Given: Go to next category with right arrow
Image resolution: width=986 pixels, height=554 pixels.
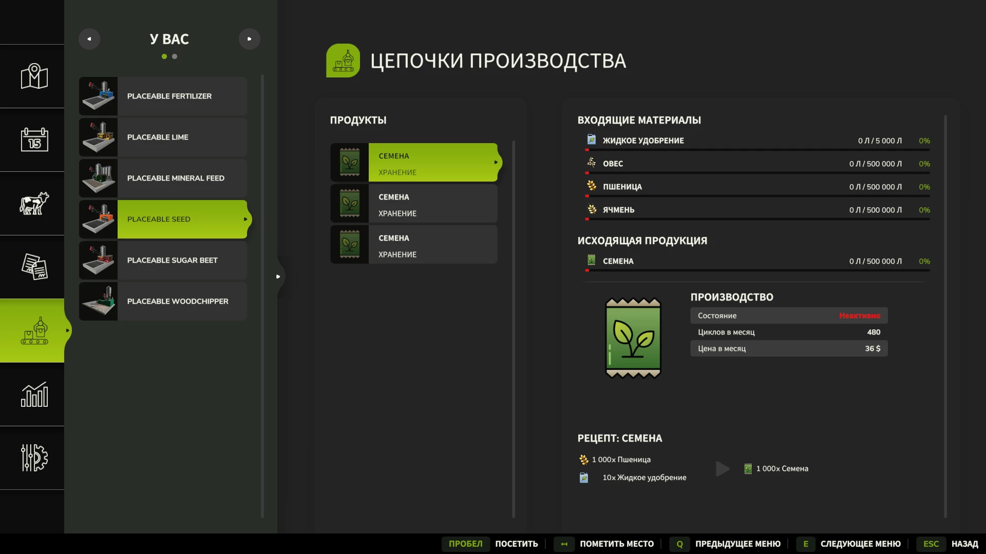Looking at the screenshot, I should click(x=250, y=39).
